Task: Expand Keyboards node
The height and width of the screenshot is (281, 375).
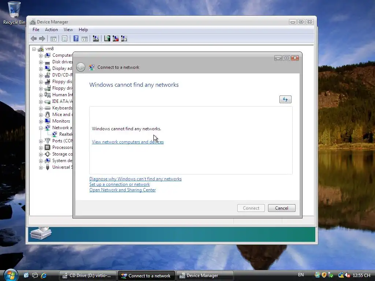Action: pyautogui.click(x=41, y=108)
